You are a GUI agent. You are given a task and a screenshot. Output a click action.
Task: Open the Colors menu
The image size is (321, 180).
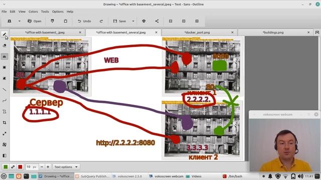[x=33, y=11]
